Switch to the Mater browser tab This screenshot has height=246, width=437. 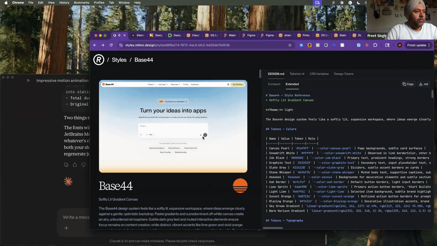point(230,36)
